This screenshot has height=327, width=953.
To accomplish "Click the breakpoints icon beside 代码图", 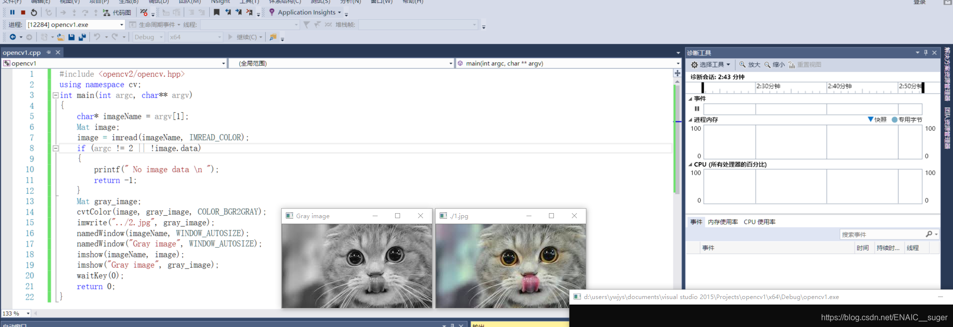I will click(x=144, y=12).
